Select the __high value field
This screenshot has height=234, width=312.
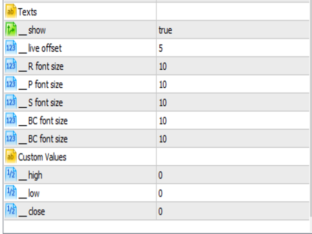(x=233, y=175)
